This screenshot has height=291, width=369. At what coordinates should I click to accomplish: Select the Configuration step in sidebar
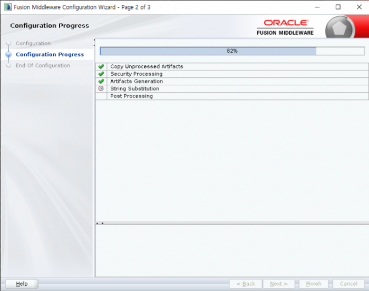pyautogui.click(x=33, y=44)
